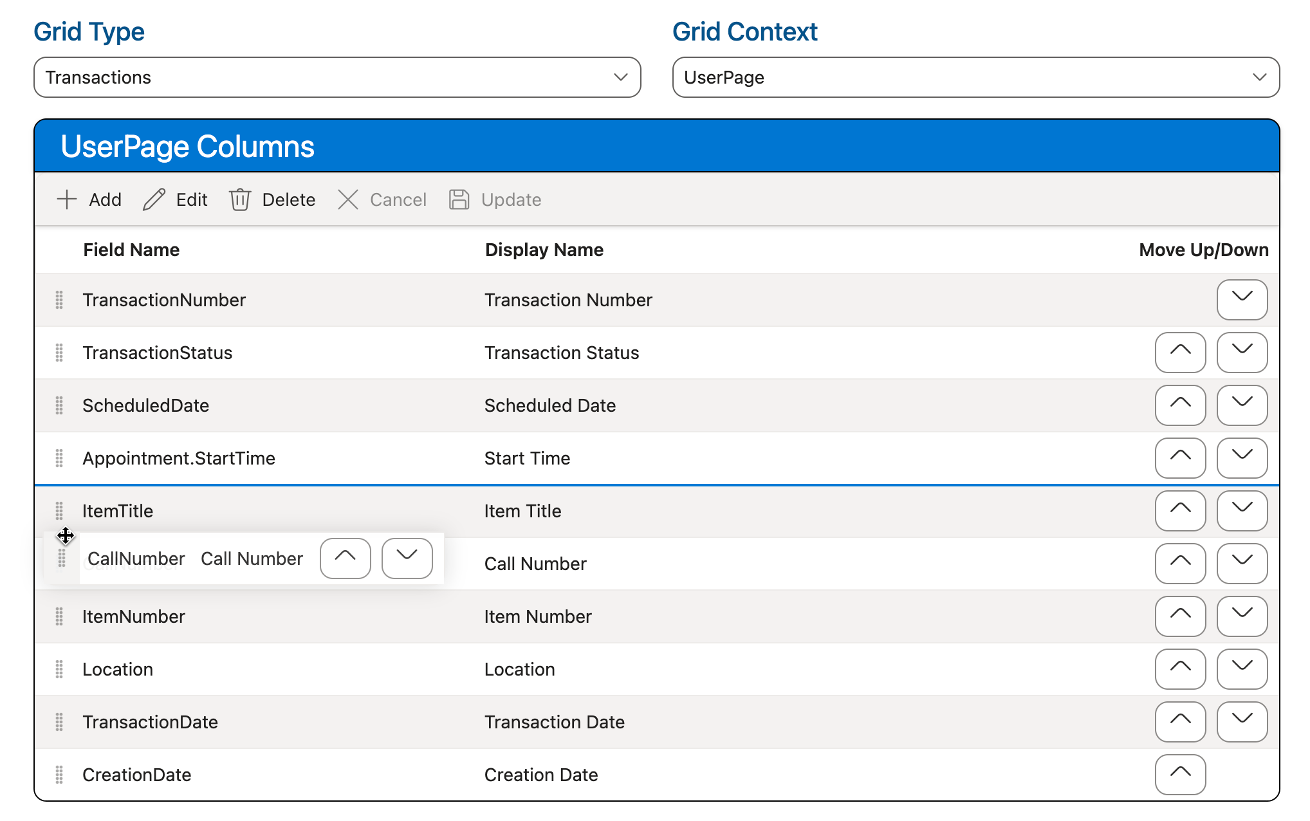Click the up arrow in the CallNumber drag preview

(x=345, y=558)
